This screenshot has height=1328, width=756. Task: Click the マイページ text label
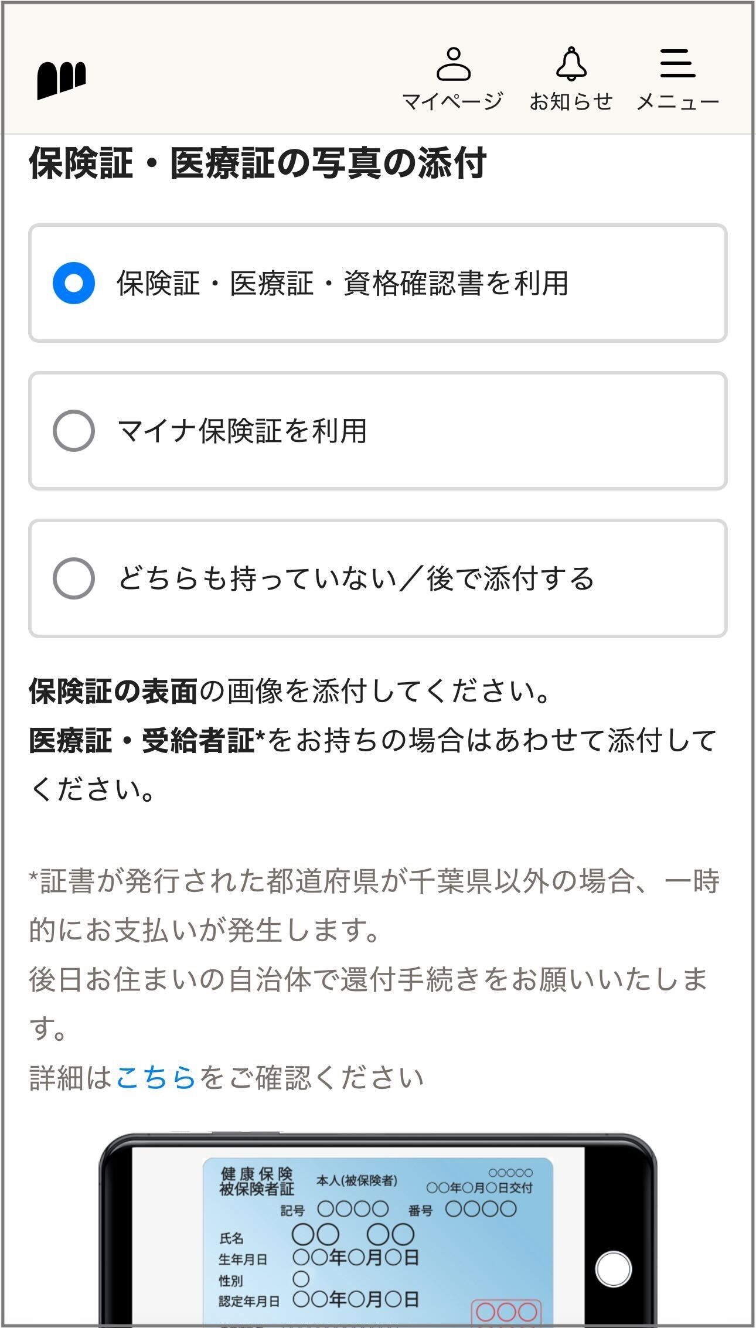tap(453, 102)
